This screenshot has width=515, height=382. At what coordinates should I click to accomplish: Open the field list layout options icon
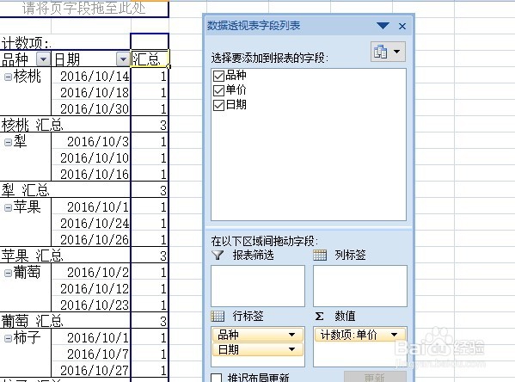pyautogui.click(x=388, y=52)
